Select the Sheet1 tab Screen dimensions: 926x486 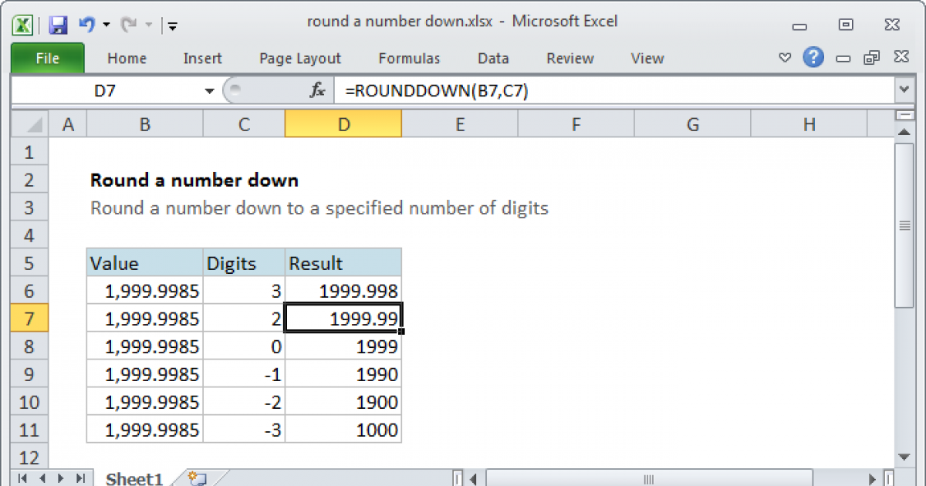pos(133,478)
